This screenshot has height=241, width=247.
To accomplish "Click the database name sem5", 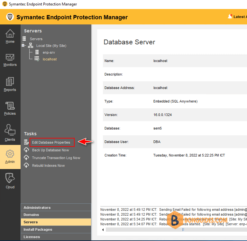I will point(158,128).
